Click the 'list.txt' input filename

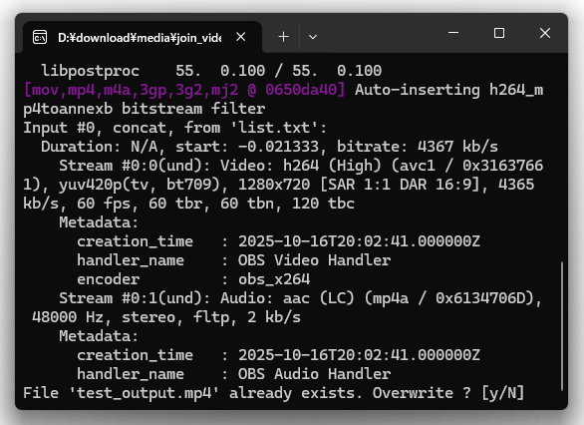274,128
